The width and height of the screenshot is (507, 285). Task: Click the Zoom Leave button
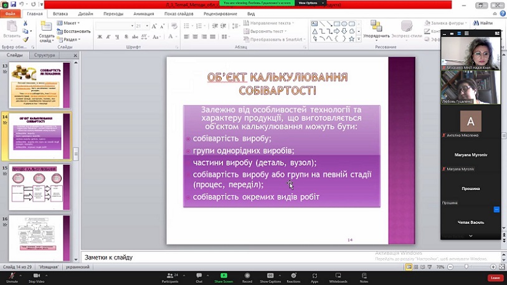point(495,278)
